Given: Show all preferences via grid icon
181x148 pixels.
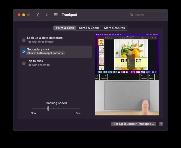Looking at the screenshot, I should [x=56, y=15].
